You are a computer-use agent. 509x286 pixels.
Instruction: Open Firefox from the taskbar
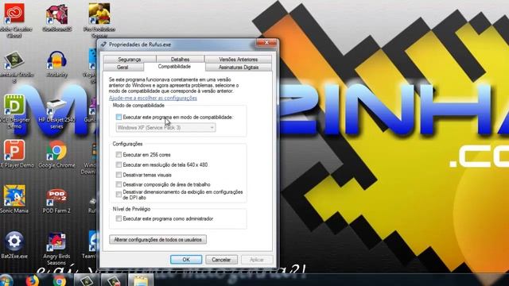coord(32,280)
